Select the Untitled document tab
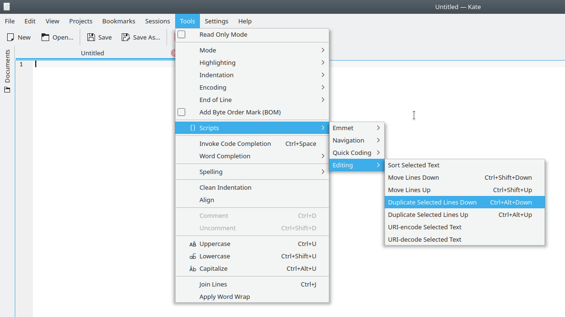The height and width of the screenshot is (317, 565). [x=93, y=53]
